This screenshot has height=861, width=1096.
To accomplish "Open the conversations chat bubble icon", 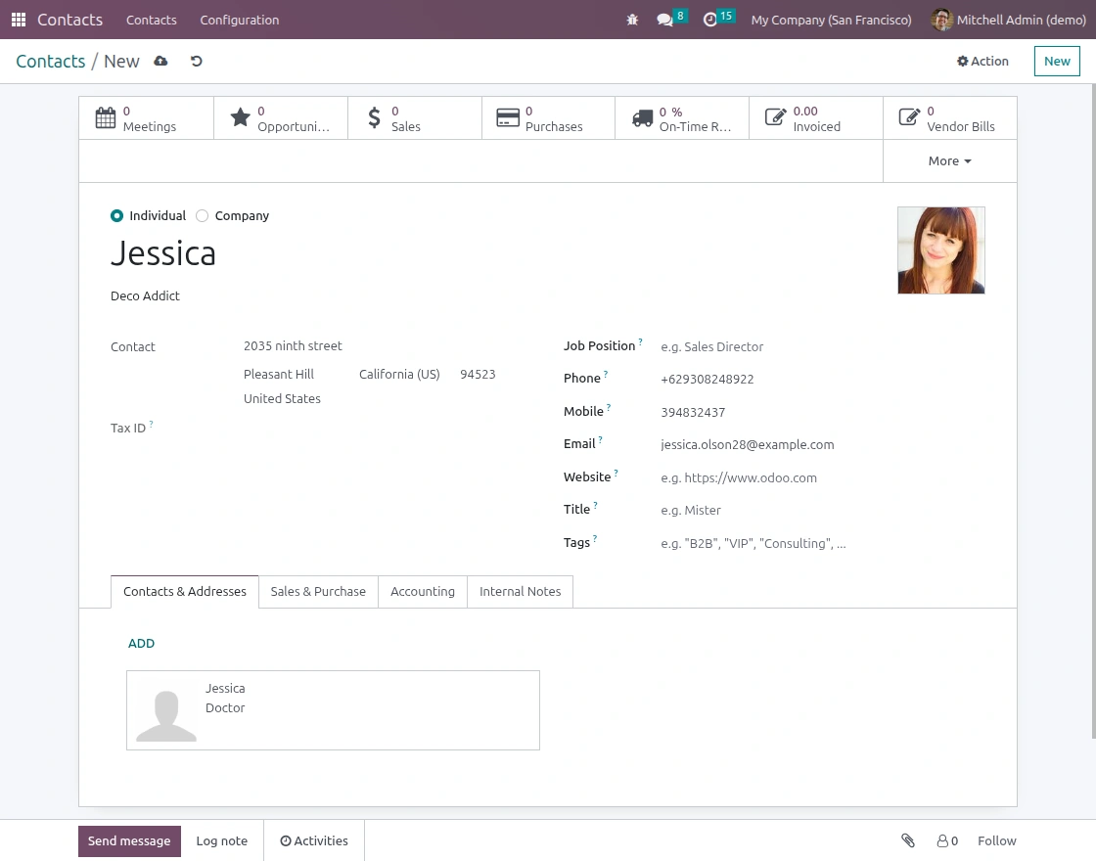I will (664, 20).
